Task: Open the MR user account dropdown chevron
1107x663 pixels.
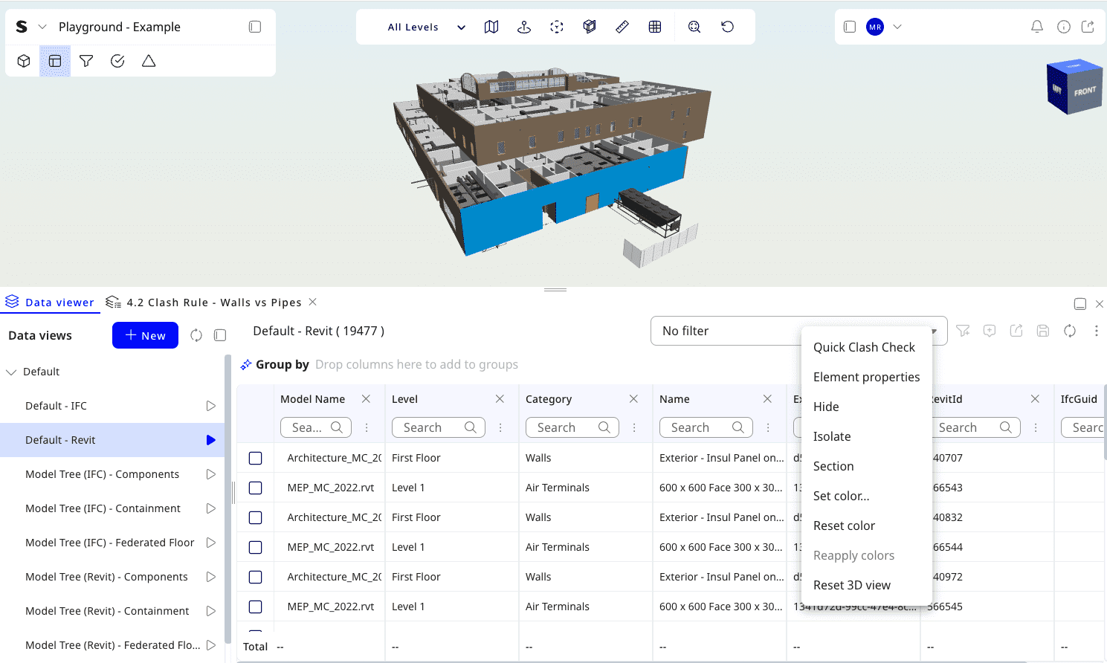Action: [897, 27]
